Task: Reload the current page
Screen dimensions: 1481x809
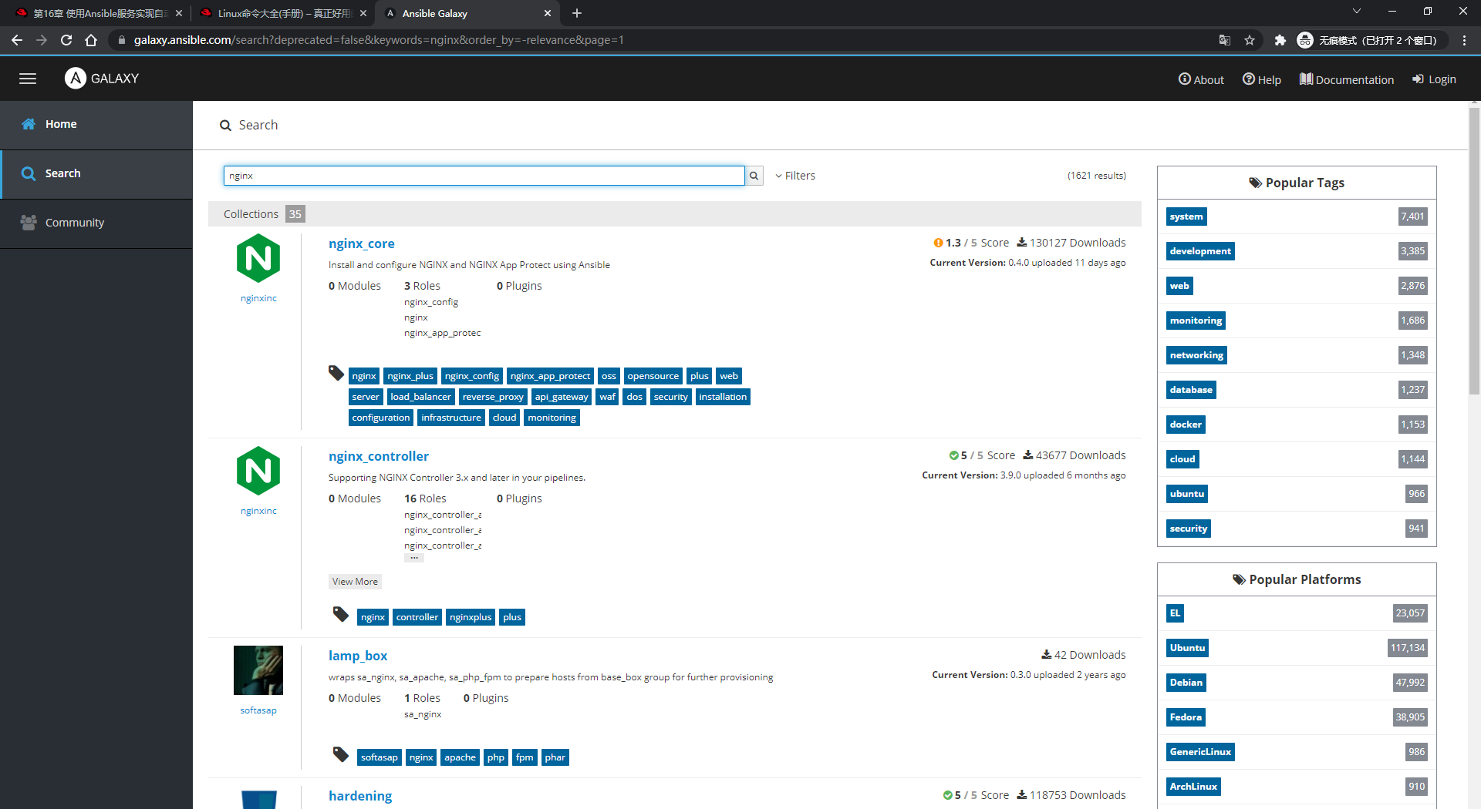Action: coord(66,40)
